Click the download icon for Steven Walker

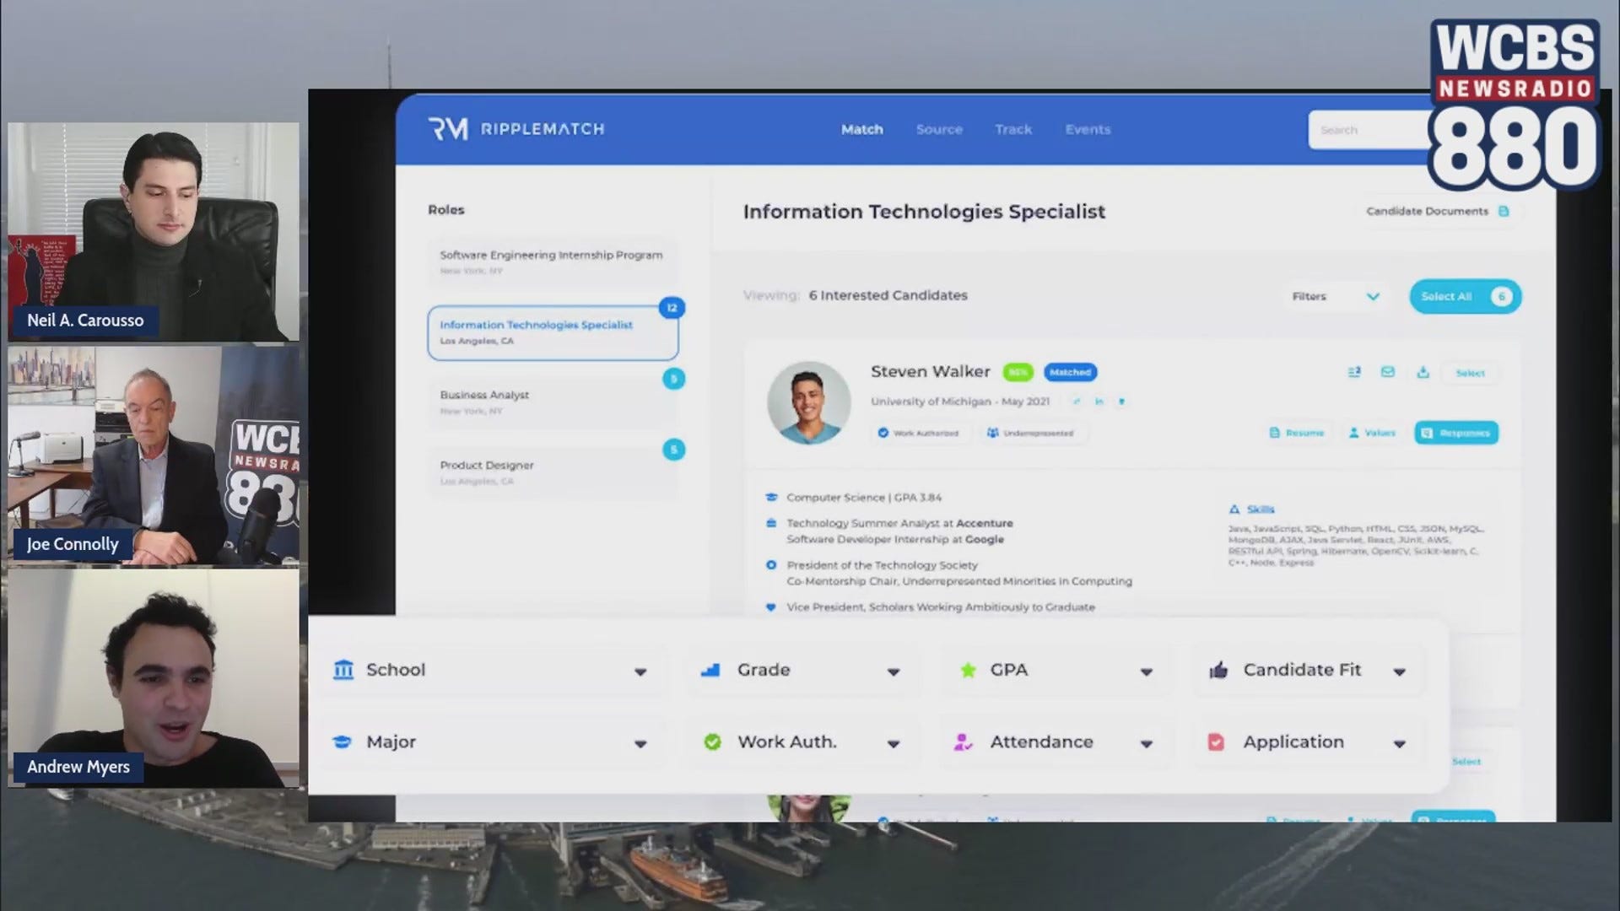coord(1423,372)
